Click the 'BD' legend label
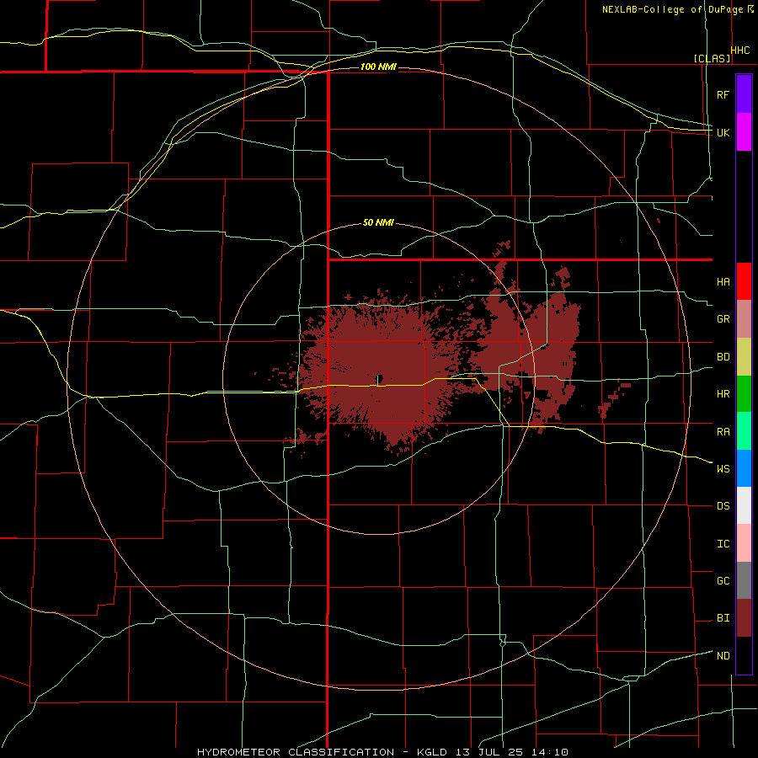758x758 pixels. click(723, 357)
